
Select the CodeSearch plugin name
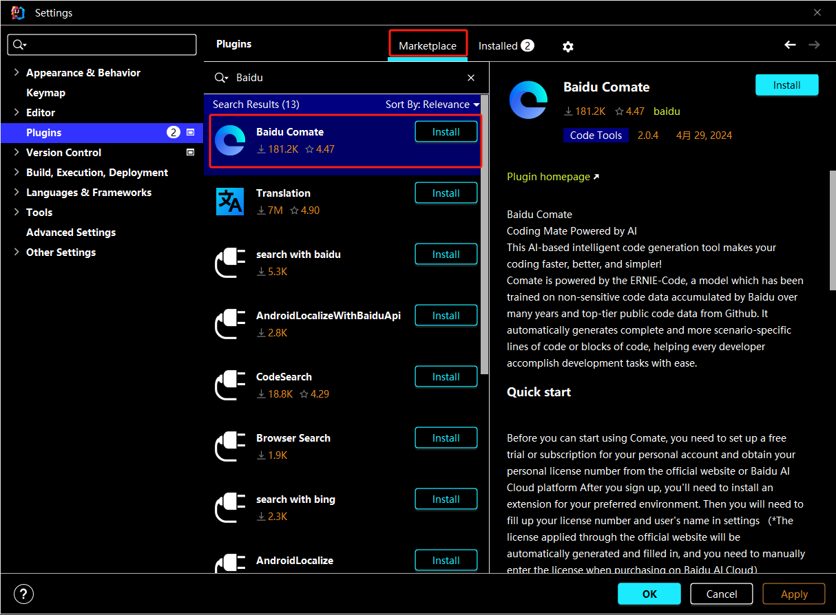pos(284,376)
